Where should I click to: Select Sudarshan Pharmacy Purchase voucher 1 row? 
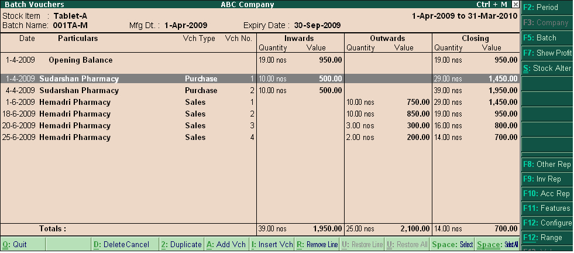tap(260, 79)
